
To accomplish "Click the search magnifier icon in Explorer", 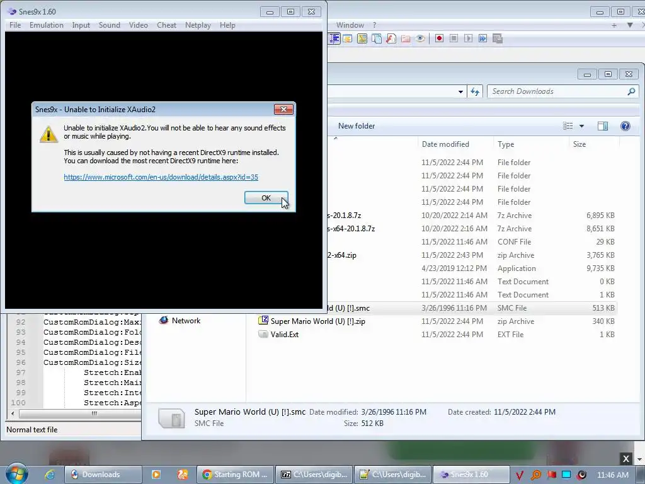I will point(631,91).
